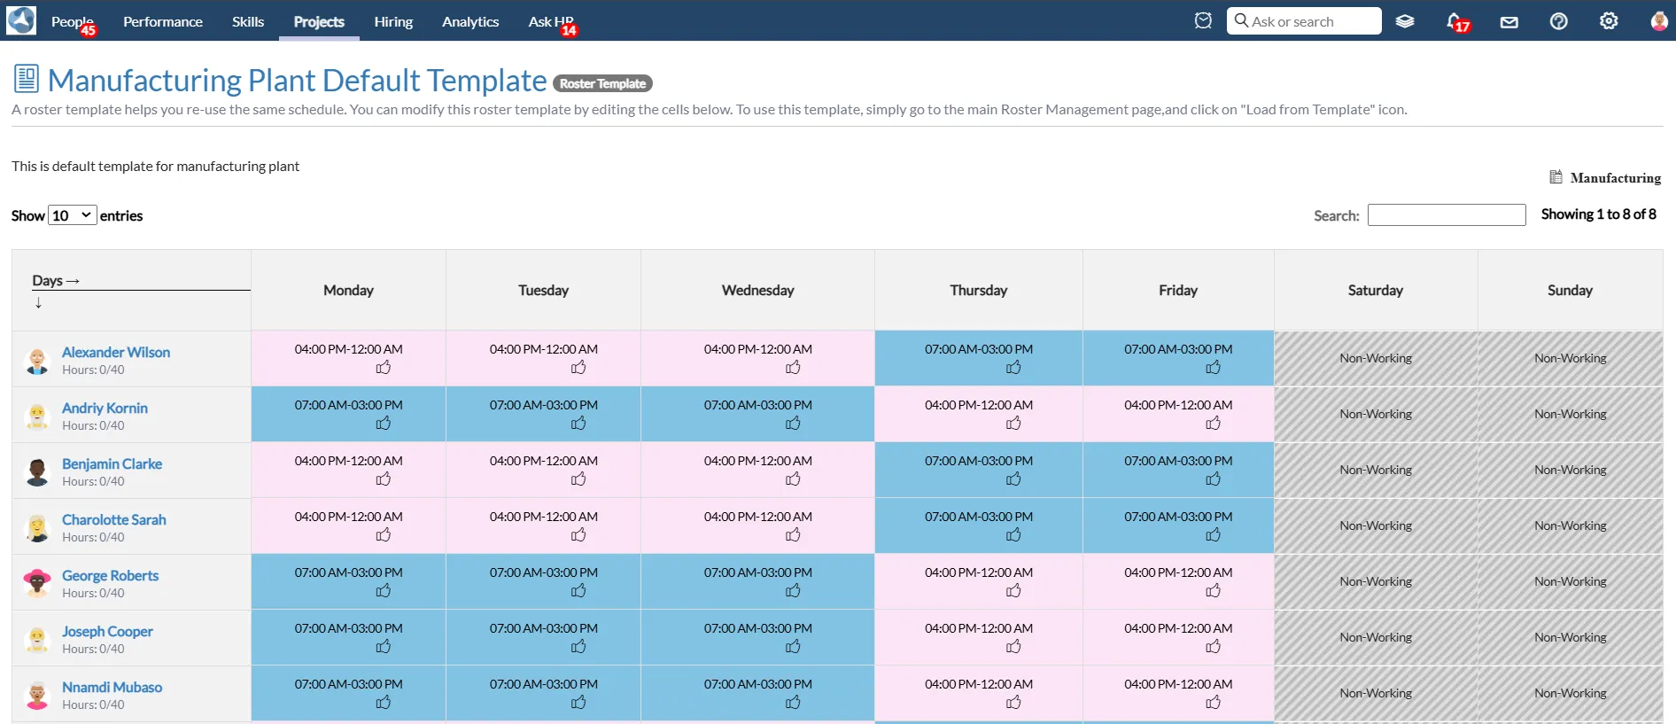Open the user profile avatar menu
This screenshot has height=724, width=1676.
tap(1658, 21)
